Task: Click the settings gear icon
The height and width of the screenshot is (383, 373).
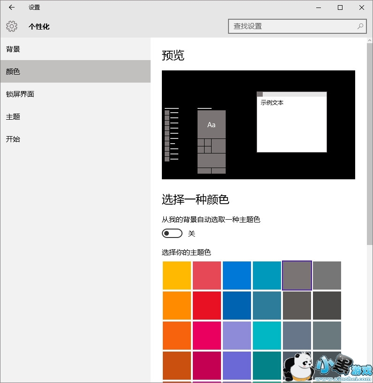Action: click(12, 26)
